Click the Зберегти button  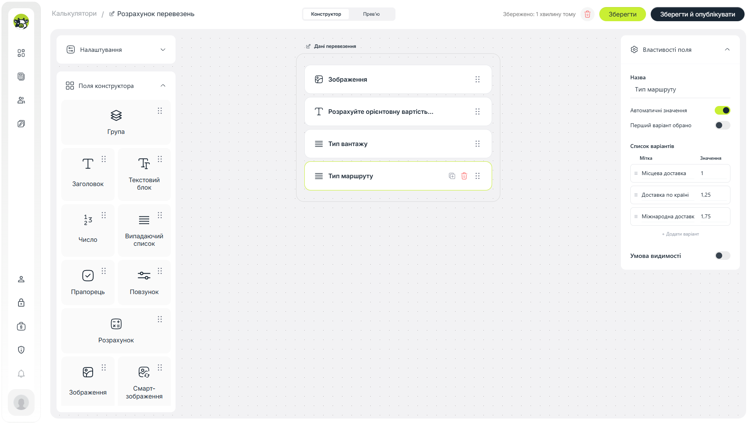pyautogui.click(x=622, y=14)
